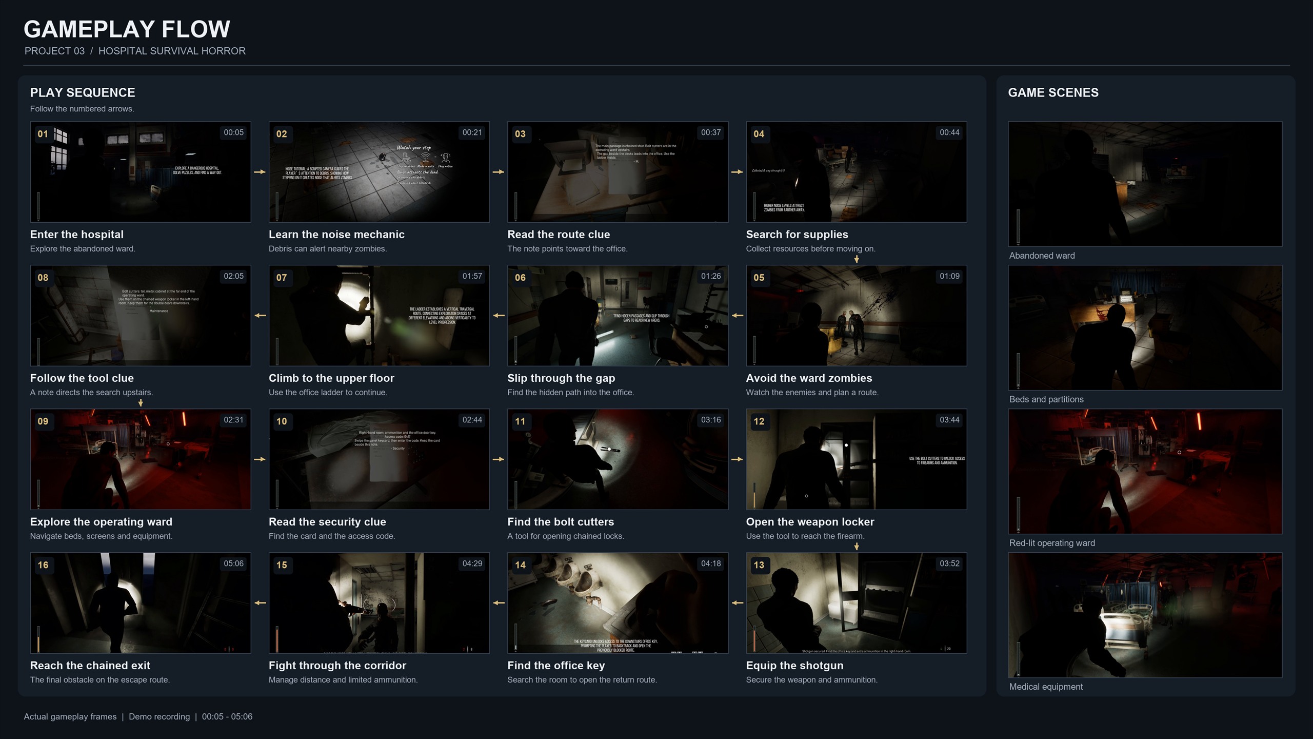Open the 'Enter the hospital' frame thumbnail
This screenshot has height=739, width=1313.
[x=141, y=172]
